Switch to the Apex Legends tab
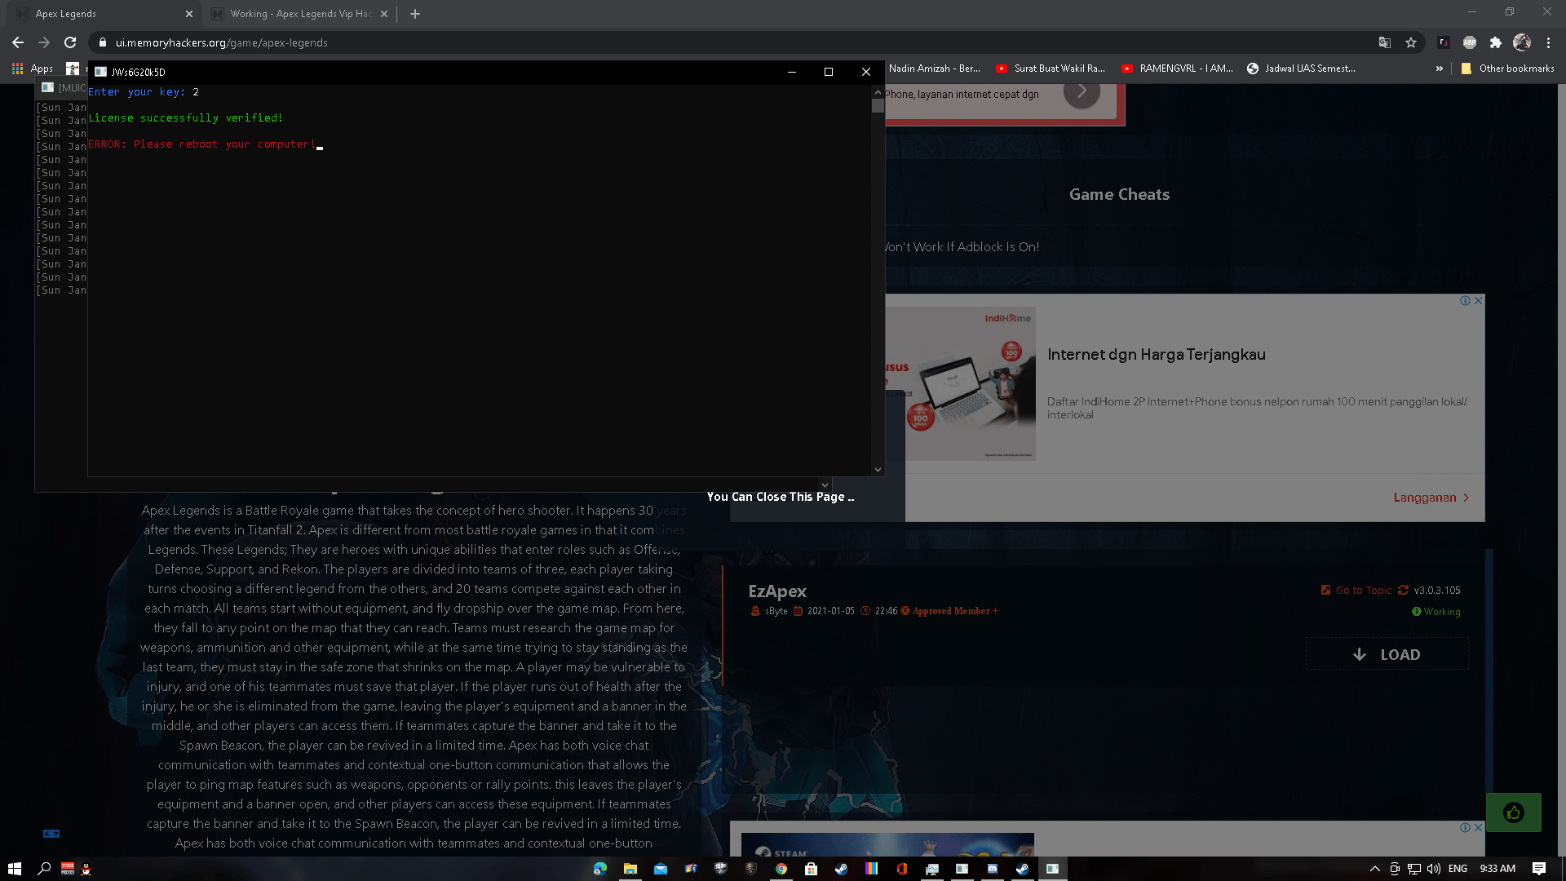The width and height of the screenshot is (1566, 881). [x=102, y=14]
